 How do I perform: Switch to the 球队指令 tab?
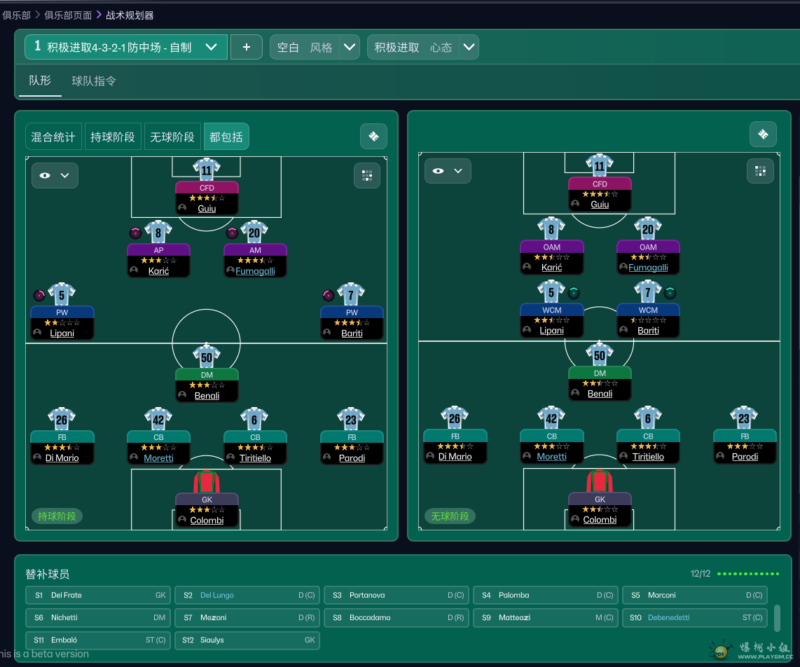point(94,81)
